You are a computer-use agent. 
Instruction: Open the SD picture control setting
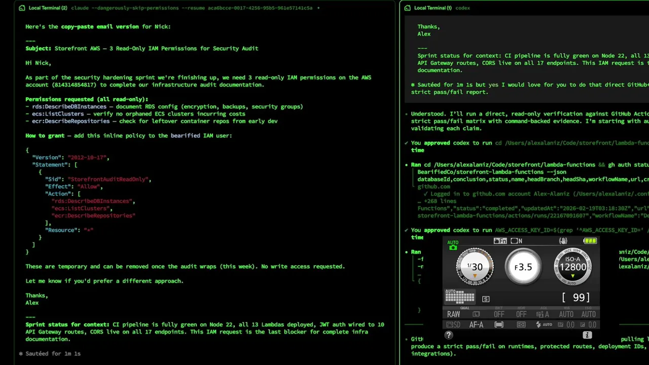(x=454, y=324)
